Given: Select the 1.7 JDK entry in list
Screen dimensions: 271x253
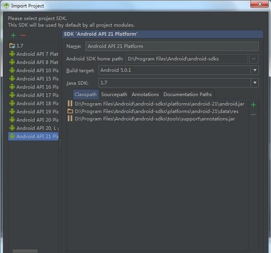Looking at the screenshot, I should pyautogui.click(x=33, y=46).
